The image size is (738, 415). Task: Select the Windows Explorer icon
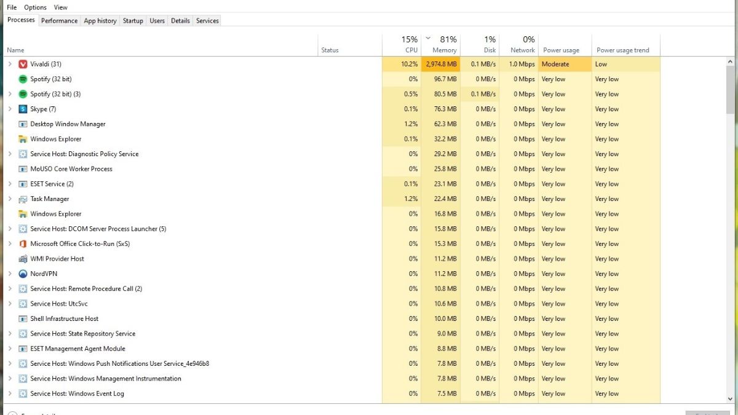[x=22, y=139]
